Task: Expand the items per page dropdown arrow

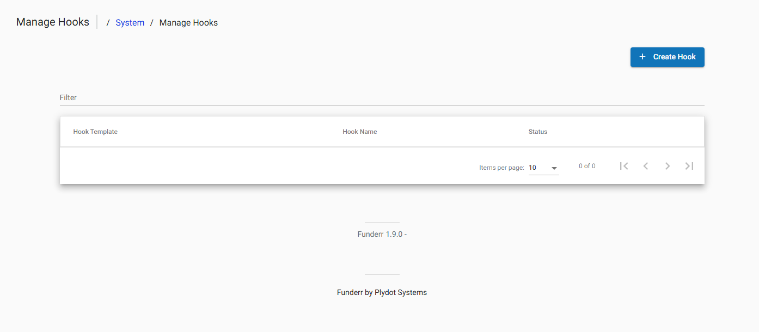Action: (x=554, y=168)
